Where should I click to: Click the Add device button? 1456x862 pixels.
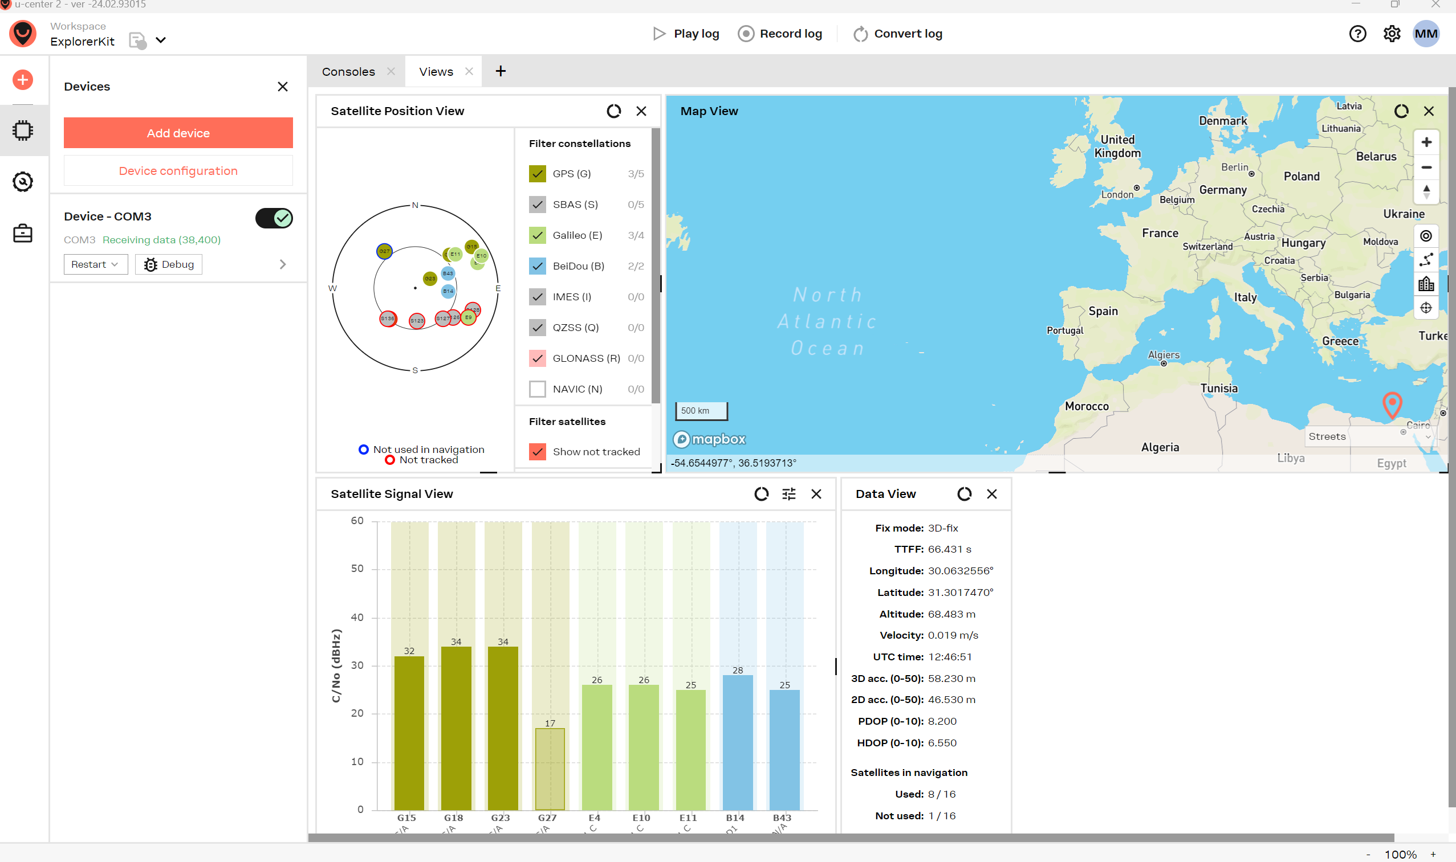pos(178,132)
